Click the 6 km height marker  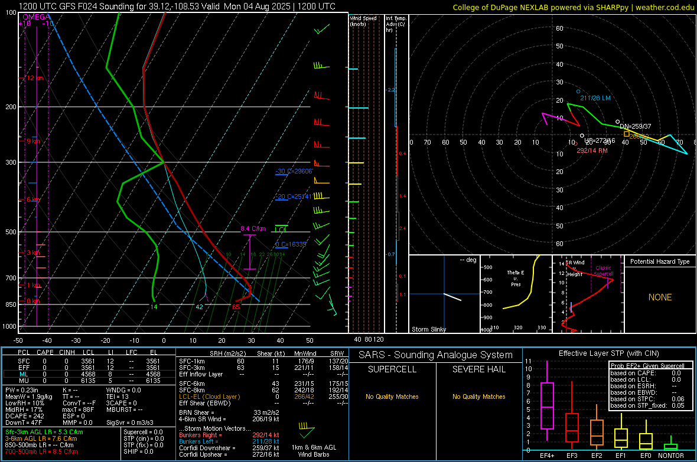click(33, 199)
